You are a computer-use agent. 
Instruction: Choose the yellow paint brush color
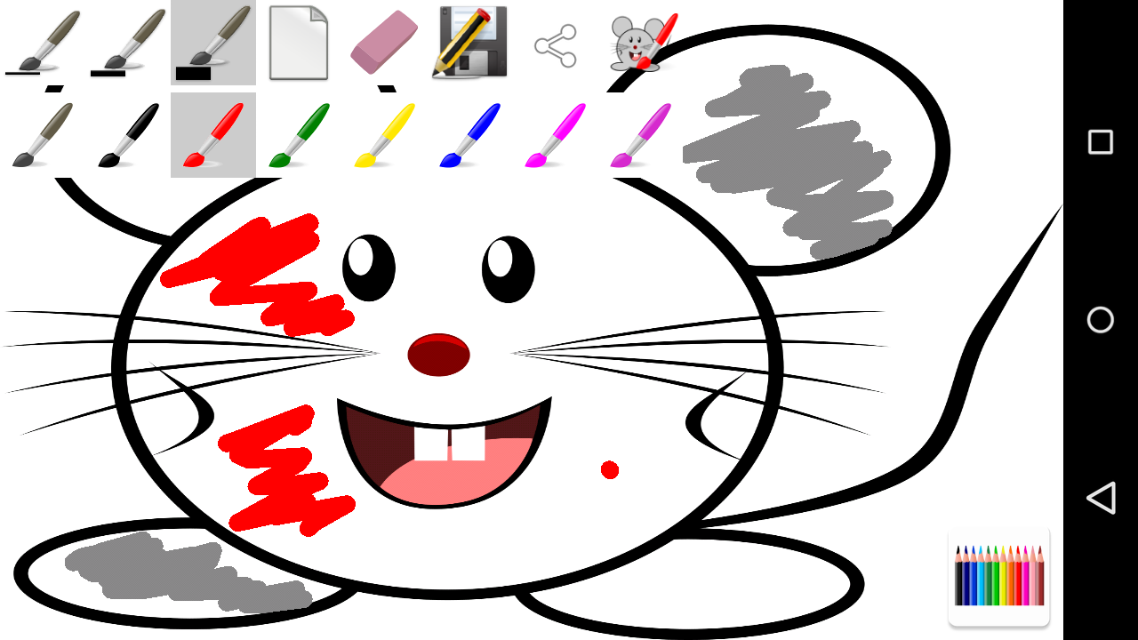384,135
